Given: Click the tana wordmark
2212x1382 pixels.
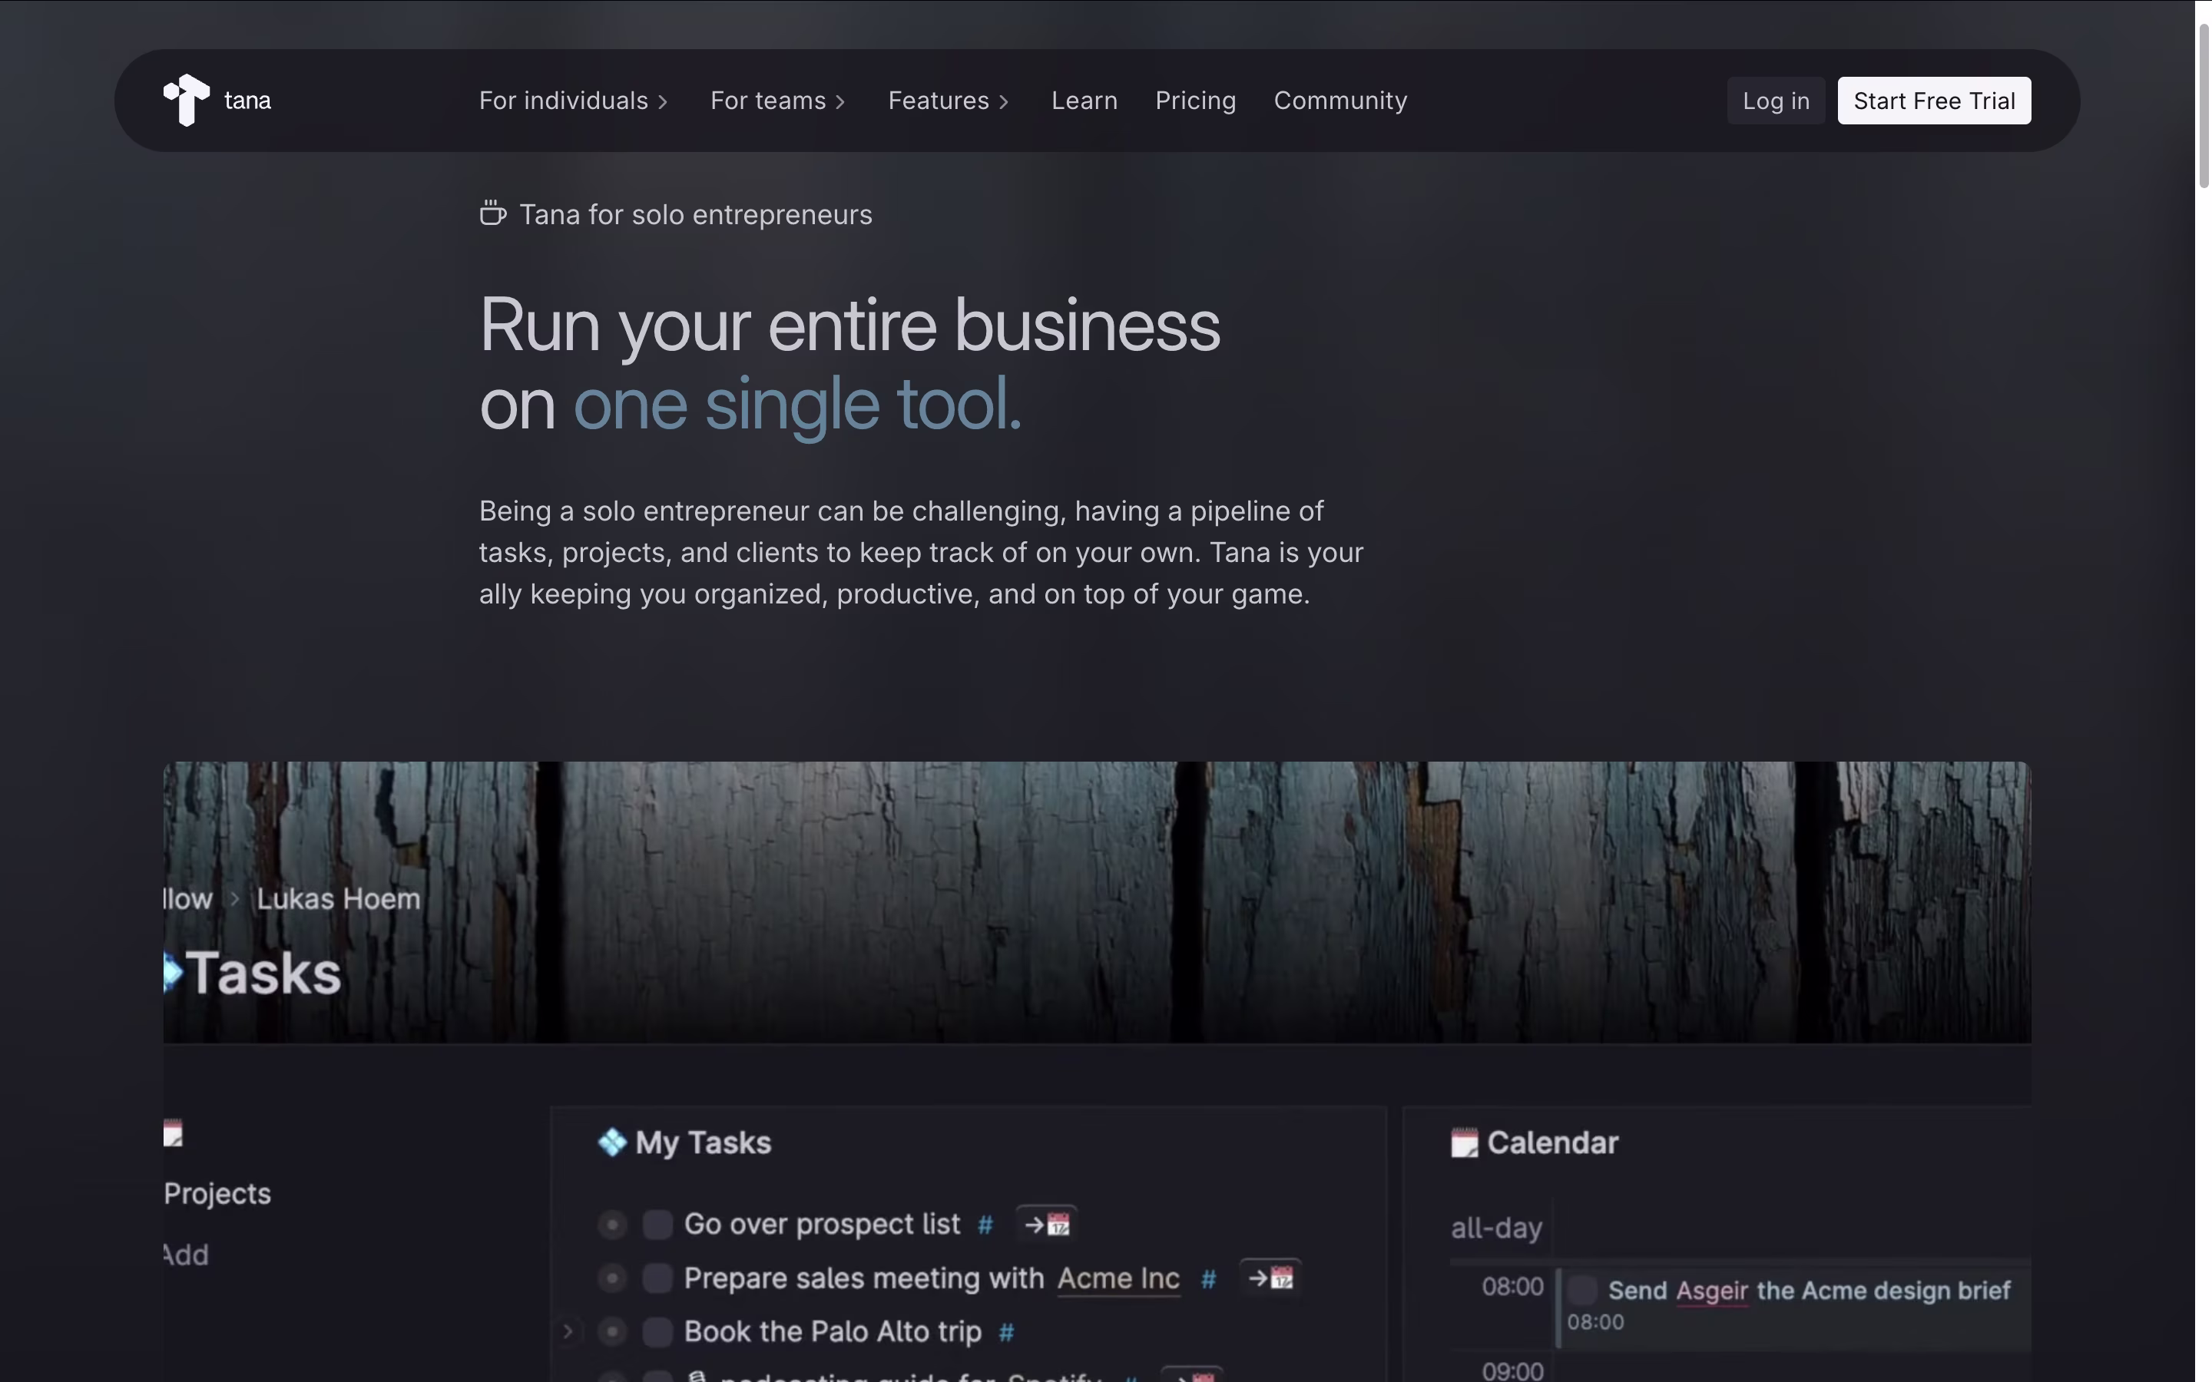Looking at the screenshot, I should click(248, 101).
